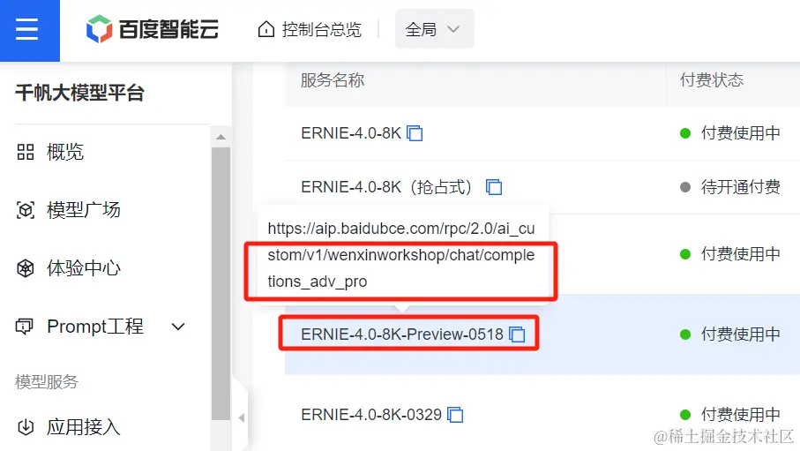
Task: Copy the ERNIE-4.0-8K-Preview-0518 address
Action: (517, 334)
